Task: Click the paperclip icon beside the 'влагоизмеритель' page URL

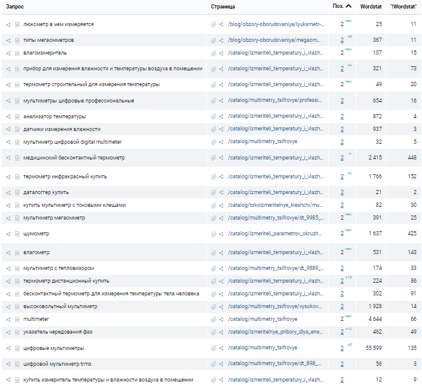Action: (x=213, y=53)
